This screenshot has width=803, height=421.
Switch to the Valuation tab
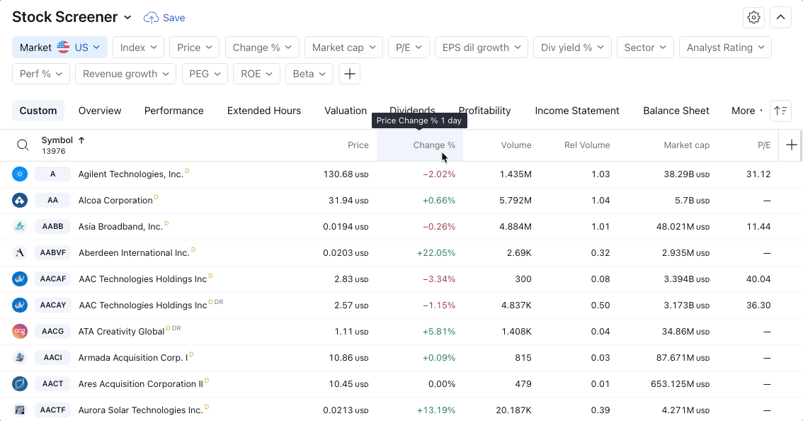click(x=345, y=111)
